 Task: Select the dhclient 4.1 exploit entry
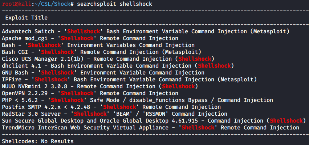(118, 65)
